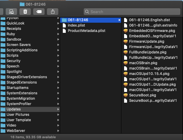Select the FirmwareUpdate.pkg package icon
The height and width of the screenshot is (140, 183).
[x=126, y=41]
